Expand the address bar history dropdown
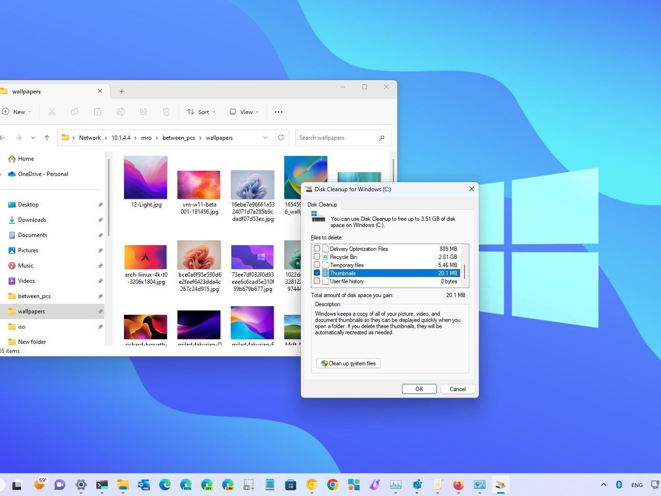The width and height of the screenshot is (661, 496). [265, 138]
